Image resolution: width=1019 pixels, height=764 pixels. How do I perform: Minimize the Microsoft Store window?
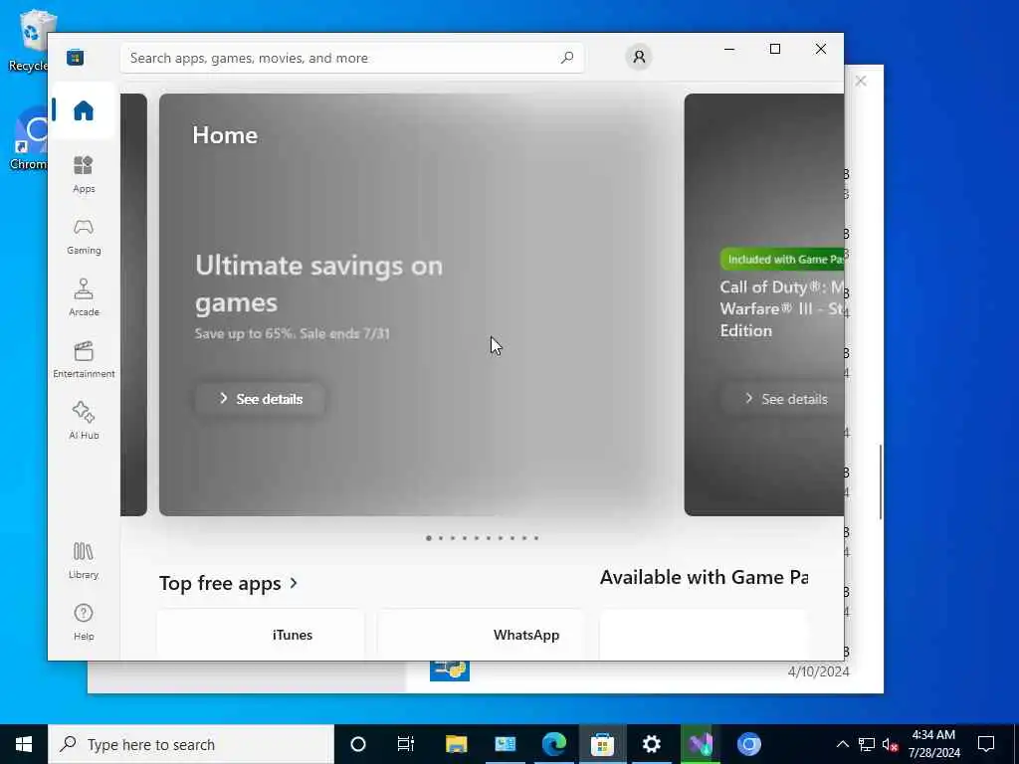coord(729,50)
